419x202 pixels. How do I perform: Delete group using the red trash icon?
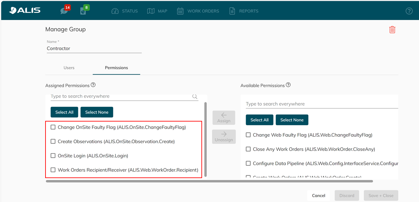(x=392, y=30)
